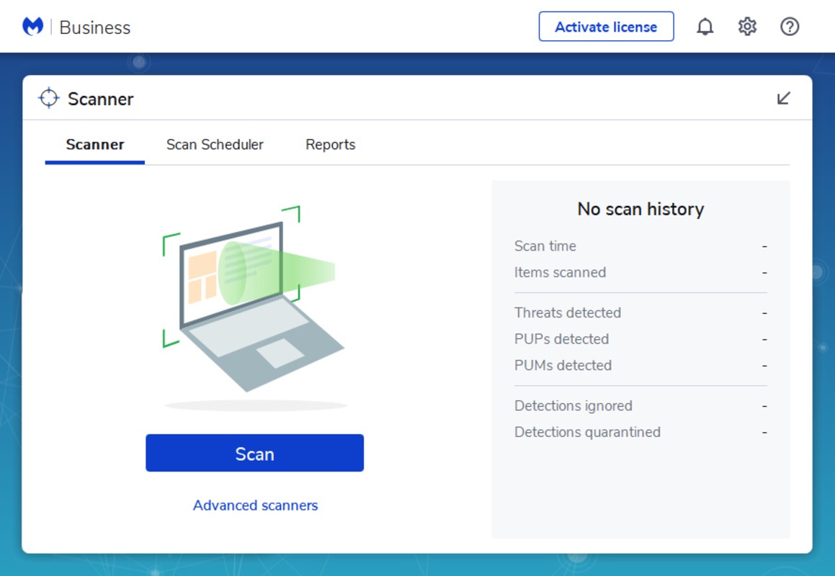Click the Scanner crosshair icon
The image size is (835, 576).
tap(48, 98)
